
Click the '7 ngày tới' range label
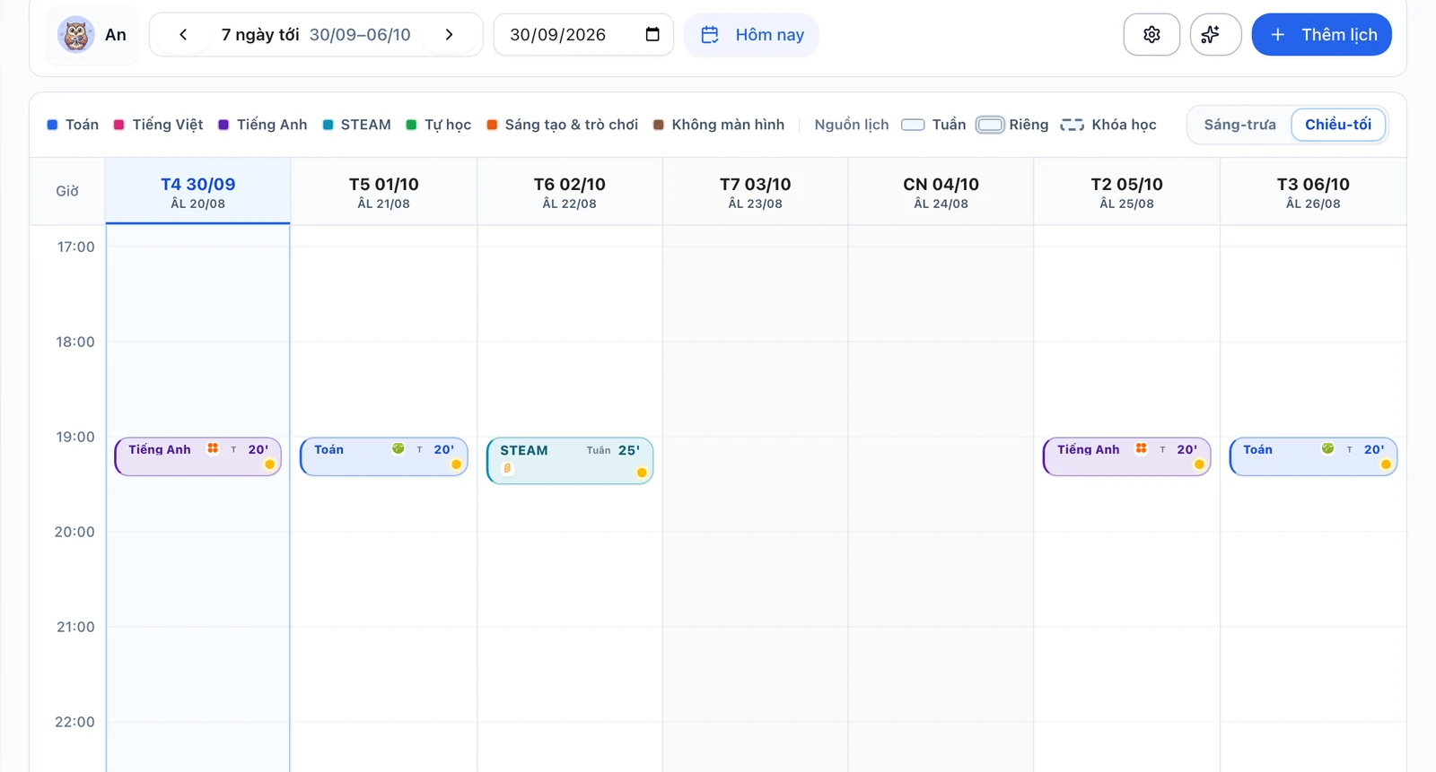tap(260, 35)
